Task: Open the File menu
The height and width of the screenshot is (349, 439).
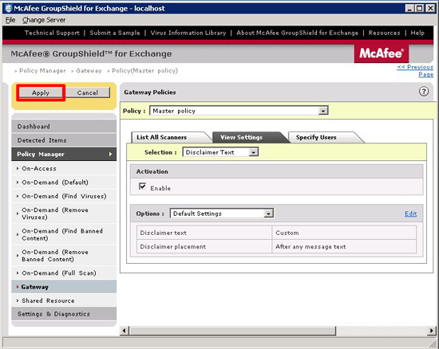Action: click(10, 20)
